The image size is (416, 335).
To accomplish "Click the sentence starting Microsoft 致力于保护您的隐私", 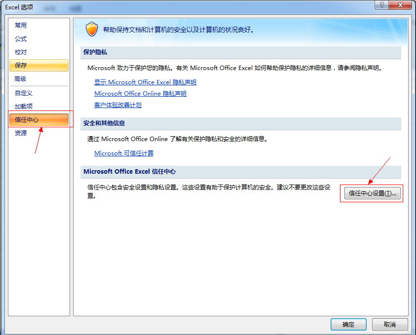I will click(x=235, y=68).
